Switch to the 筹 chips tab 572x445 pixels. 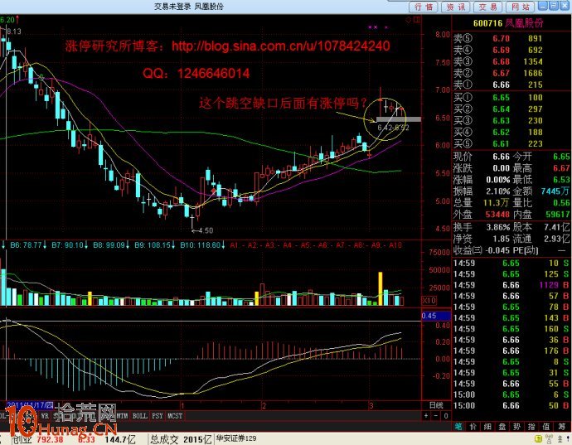click(x=561, y=427)
